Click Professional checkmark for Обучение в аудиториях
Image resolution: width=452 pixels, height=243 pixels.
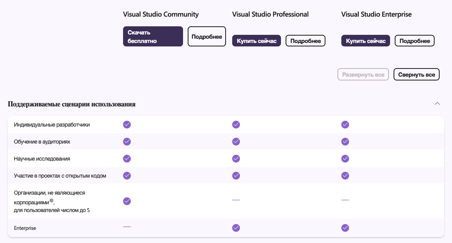236,142
